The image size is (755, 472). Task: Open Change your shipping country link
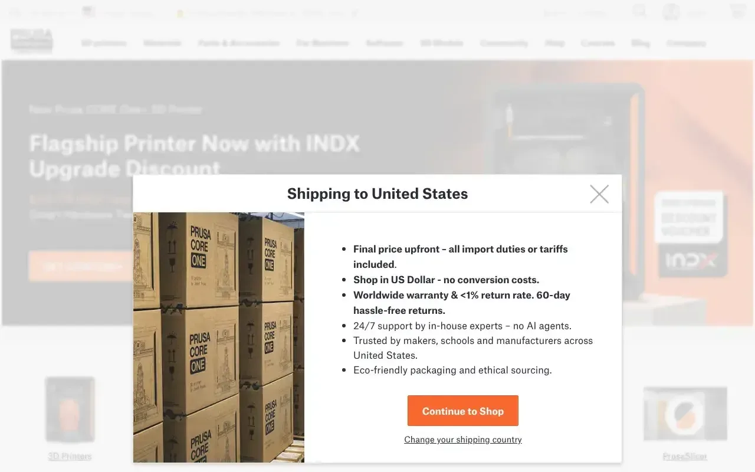point(463,440)
